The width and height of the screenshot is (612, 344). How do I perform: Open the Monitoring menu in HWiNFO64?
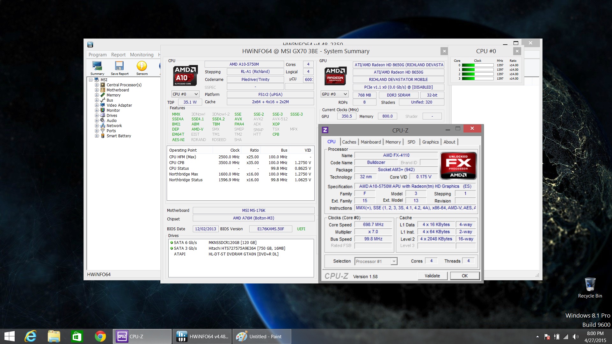(x=142, y=55)
